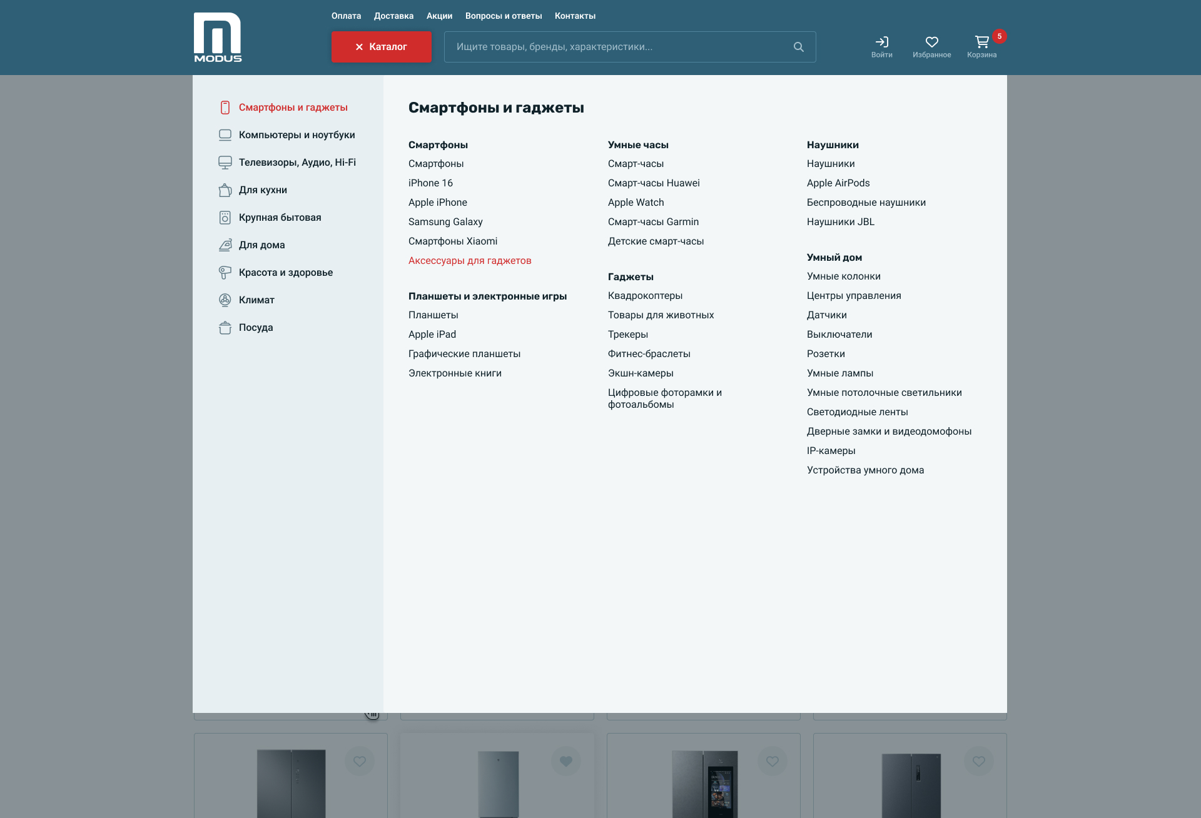Open Графические планшеты link
Image resolution: width=1201 pixels, height=818 pixels.
click(x=464, y=354)
